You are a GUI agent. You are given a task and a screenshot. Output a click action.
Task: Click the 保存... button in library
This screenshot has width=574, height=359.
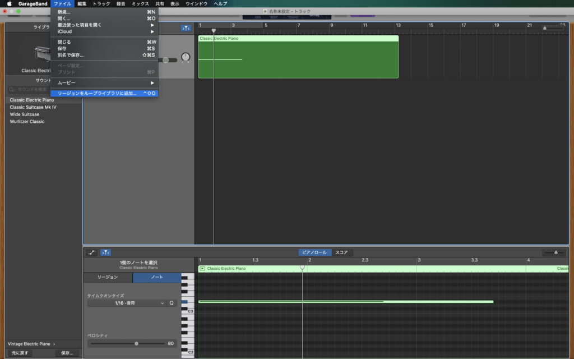click(67, 353)
